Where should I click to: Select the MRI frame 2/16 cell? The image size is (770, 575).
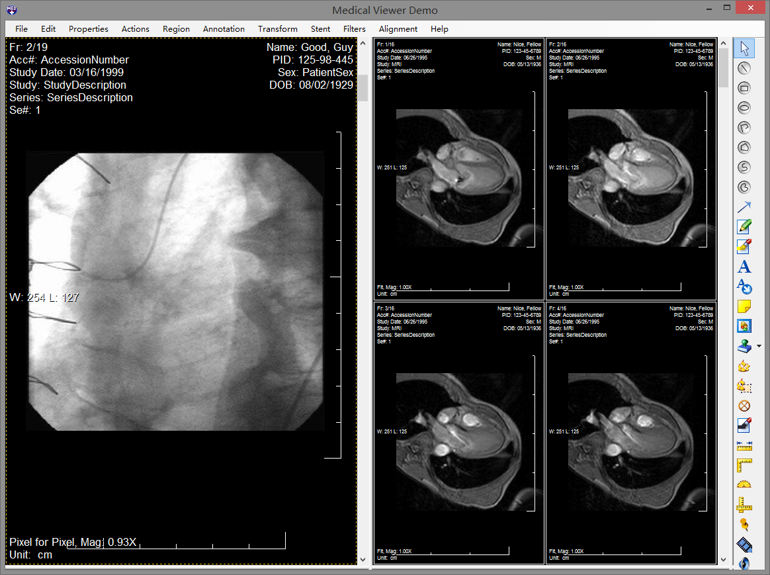(x=630, y=169)
